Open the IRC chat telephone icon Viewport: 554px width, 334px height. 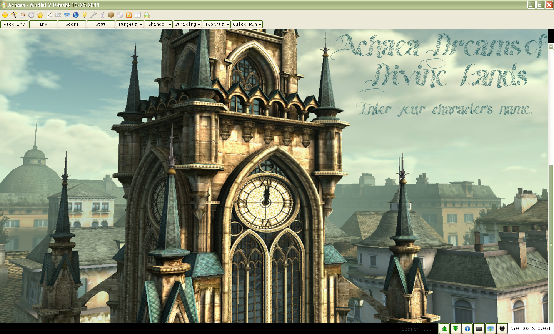click(67, 15)
